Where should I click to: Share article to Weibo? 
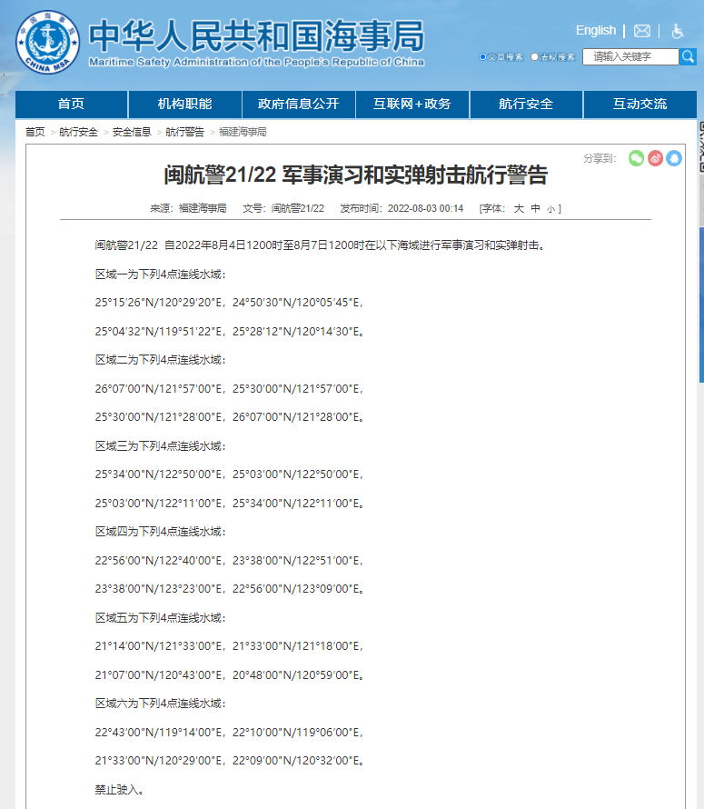point(655,158)
